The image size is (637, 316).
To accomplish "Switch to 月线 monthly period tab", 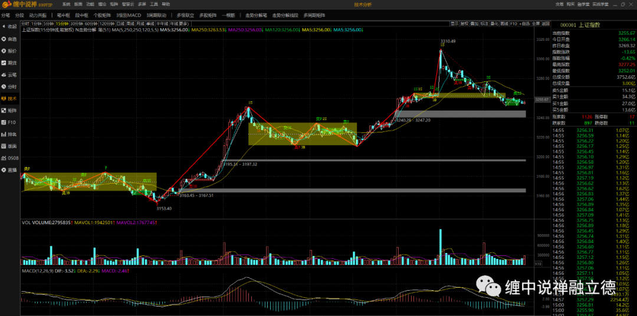I will (140, 24).
